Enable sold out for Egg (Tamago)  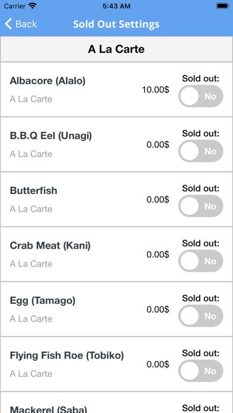click(201, 316)
